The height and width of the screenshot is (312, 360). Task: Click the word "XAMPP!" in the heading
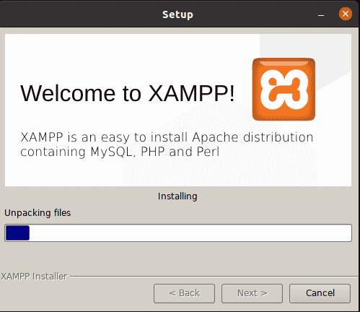pos(191,93)
